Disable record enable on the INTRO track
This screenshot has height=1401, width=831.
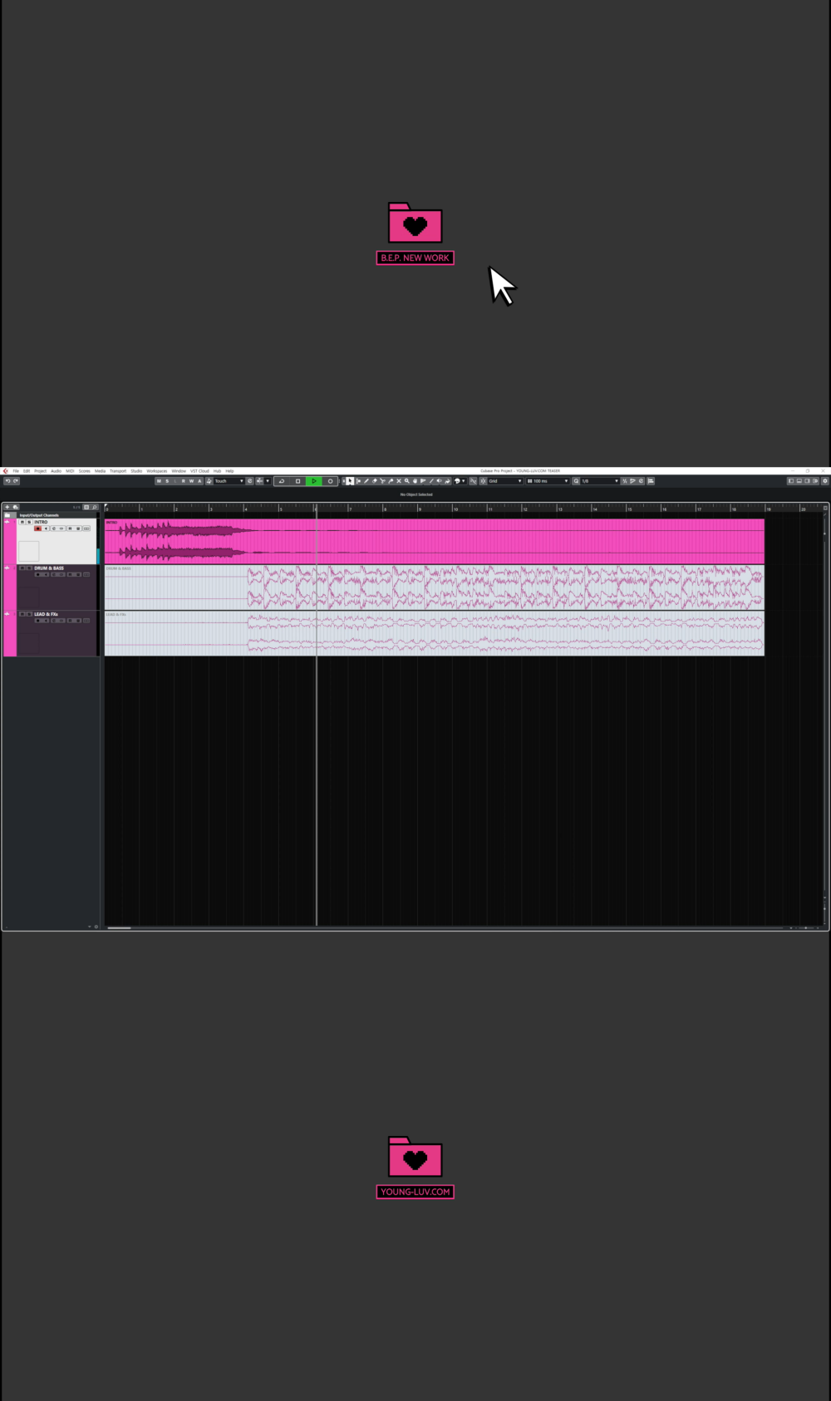[x=37, y=528]
